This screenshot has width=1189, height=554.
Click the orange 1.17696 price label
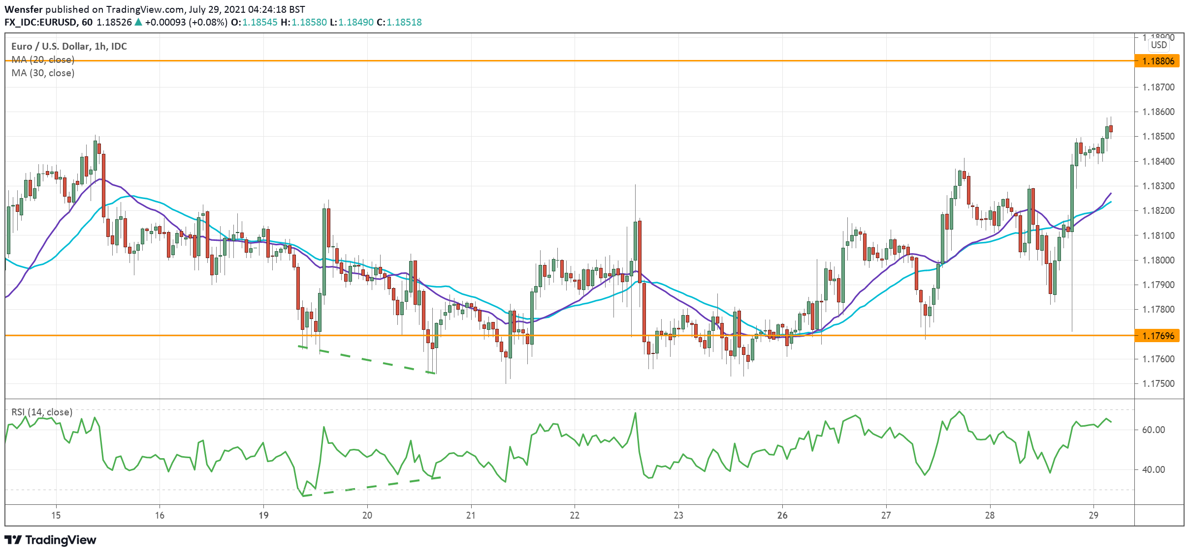(x=1158, y=336)
